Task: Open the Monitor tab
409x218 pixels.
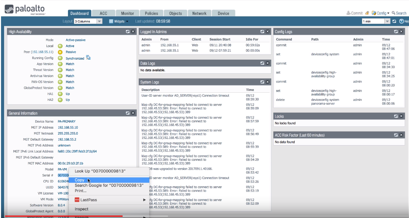Action: click(127, 13)
